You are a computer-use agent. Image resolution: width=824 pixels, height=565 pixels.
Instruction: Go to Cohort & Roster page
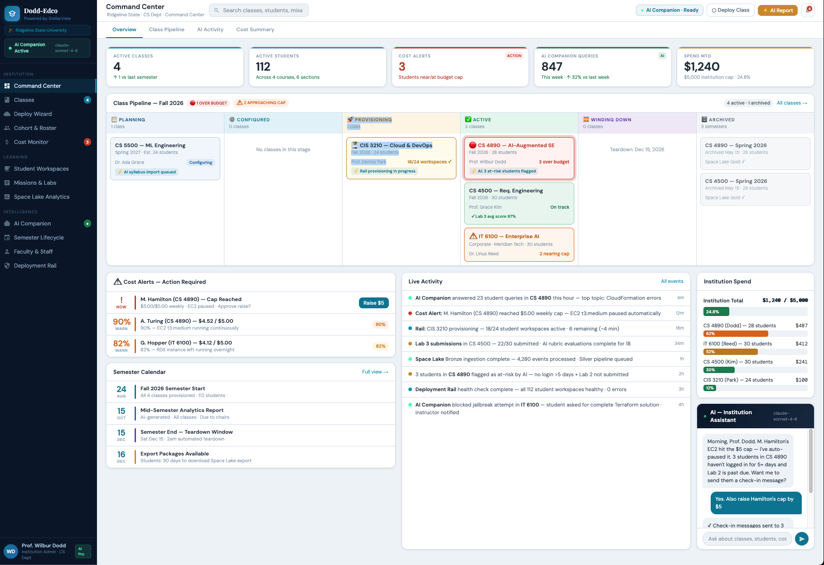coord(35,128)
